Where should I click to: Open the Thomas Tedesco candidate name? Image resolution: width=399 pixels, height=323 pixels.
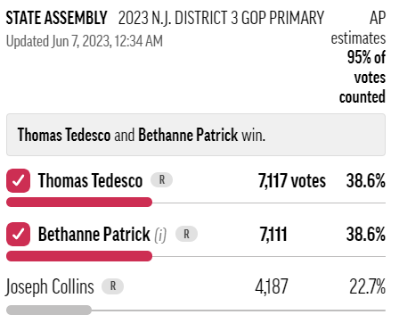(90, 181)
